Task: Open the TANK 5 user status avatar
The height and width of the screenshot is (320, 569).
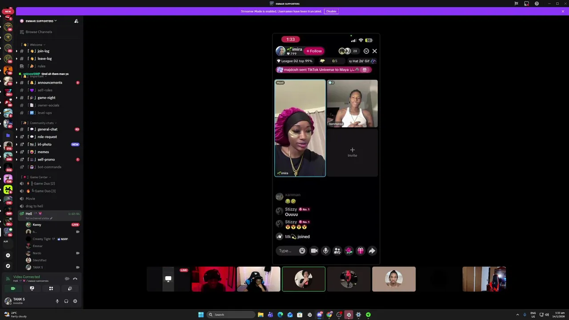Action: click(x=8, y=301)
